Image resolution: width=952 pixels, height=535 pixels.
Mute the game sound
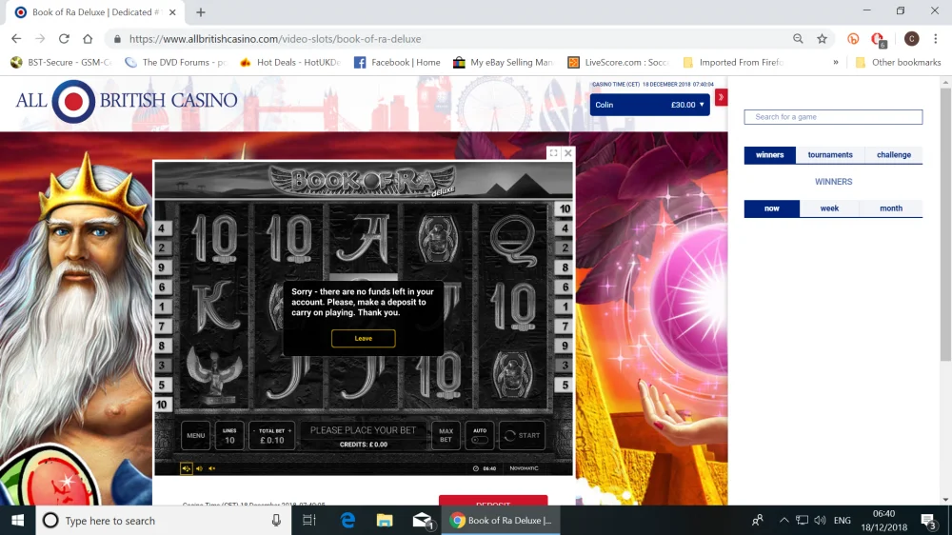coord(212,468)
